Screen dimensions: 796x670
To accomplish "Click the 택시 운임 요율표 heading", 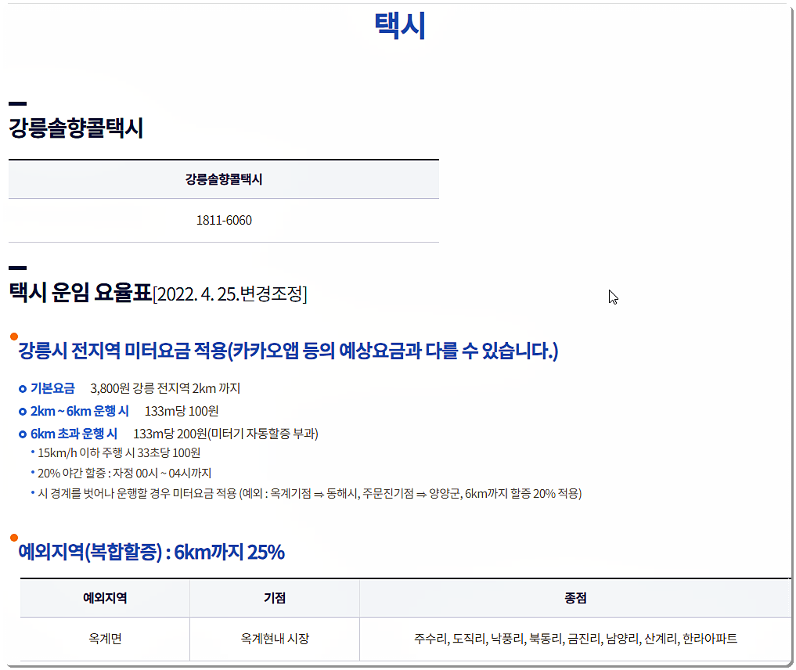I will 81,293.
